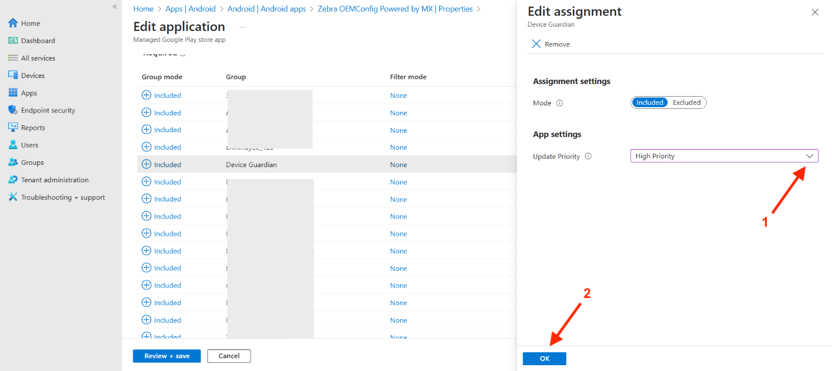Toggle the Included icon on Device Guardian row
Screen dimensions: 832x371
tap(147, 165)
